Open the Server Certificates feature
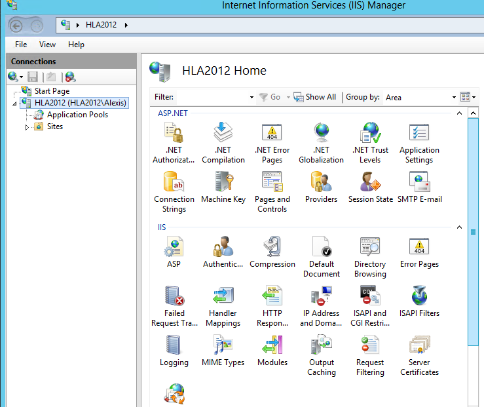This screenshot has height=407, width=484. click(419, 346)
